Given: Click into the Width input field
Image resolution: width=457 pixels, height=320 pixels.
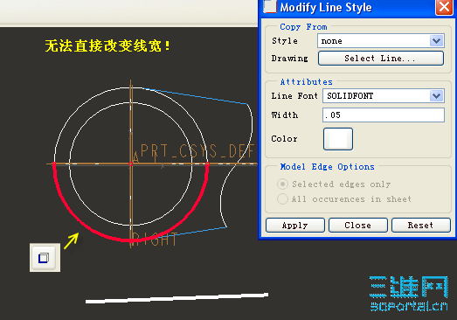Looking at the screenshot, I should point(384,115).
